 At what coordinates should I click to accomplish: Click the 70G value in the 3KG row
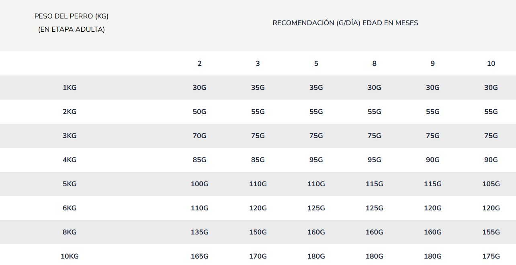coord(199,136)
